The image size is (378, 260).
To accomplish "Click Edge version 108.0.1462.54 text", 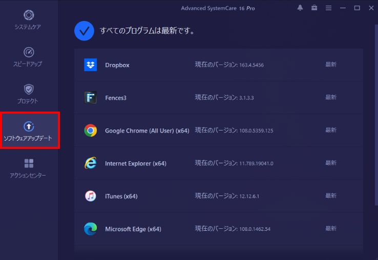I will point(233,228).
